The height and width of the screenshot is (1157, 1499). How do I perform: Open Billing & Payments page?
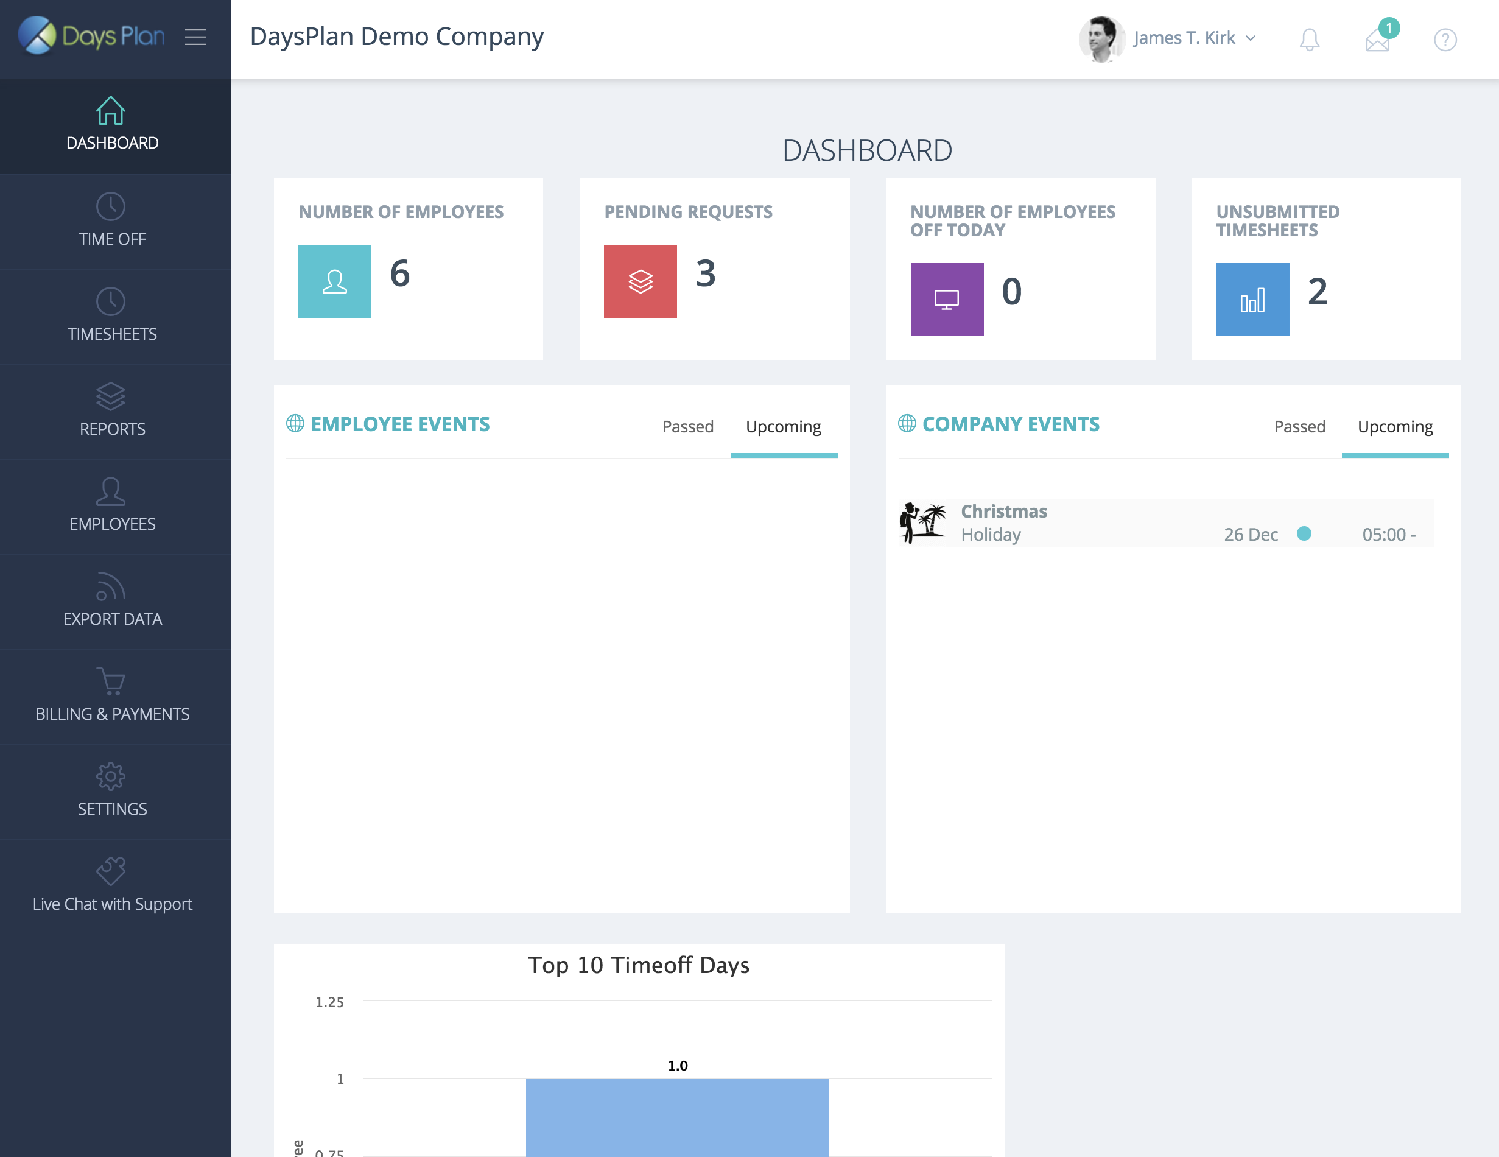(112, 696)
